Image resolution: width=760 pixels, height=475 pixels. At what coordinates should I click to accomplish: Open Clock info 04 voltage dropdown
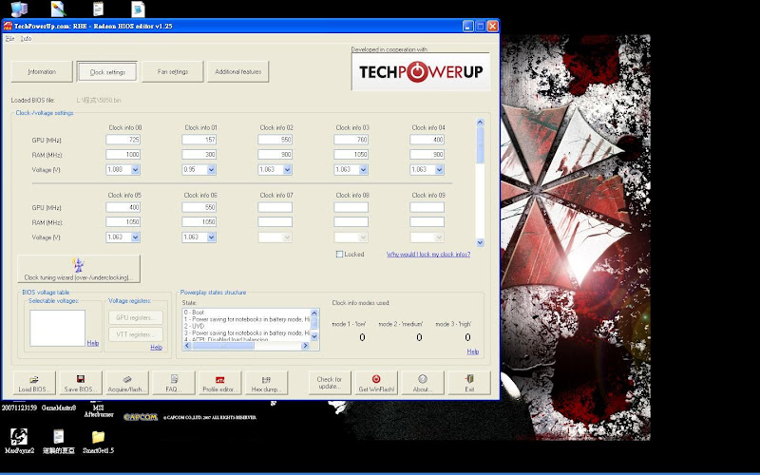[439, 170]
